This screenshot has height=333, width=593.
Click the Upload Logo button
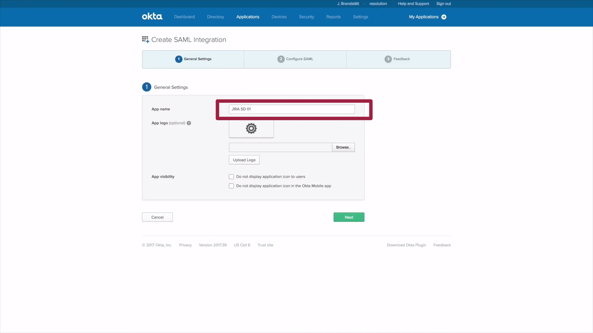(244, 160)
